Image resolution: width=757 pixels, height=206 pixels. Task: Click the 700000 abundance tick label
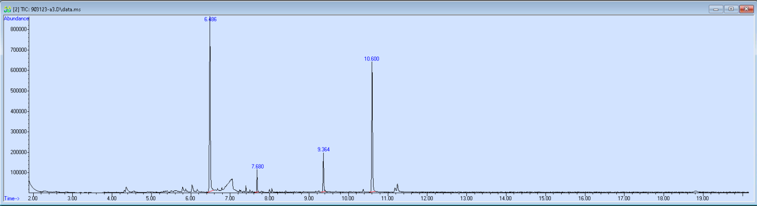[18, 50]
